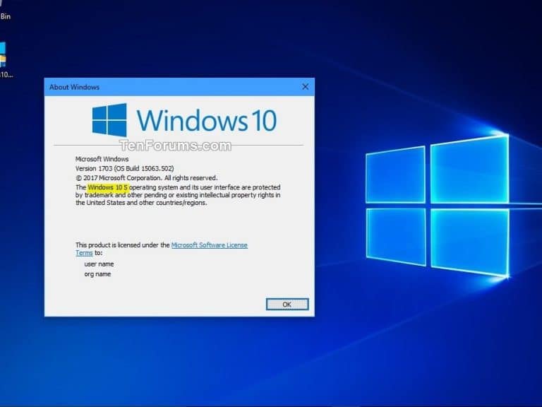
Task: Click the OK button in About Windows
Action: pyautogui.click(x=287, y=304)
